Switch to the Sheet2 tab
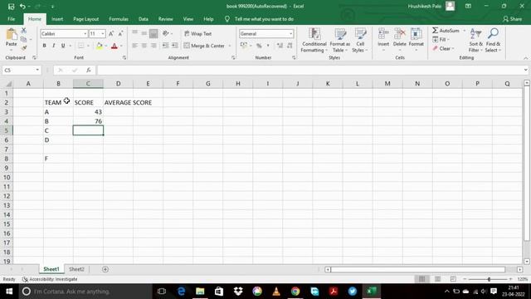The height and width of the screenshot is (299, 531). pyautogui.click(x=76, y=269)
